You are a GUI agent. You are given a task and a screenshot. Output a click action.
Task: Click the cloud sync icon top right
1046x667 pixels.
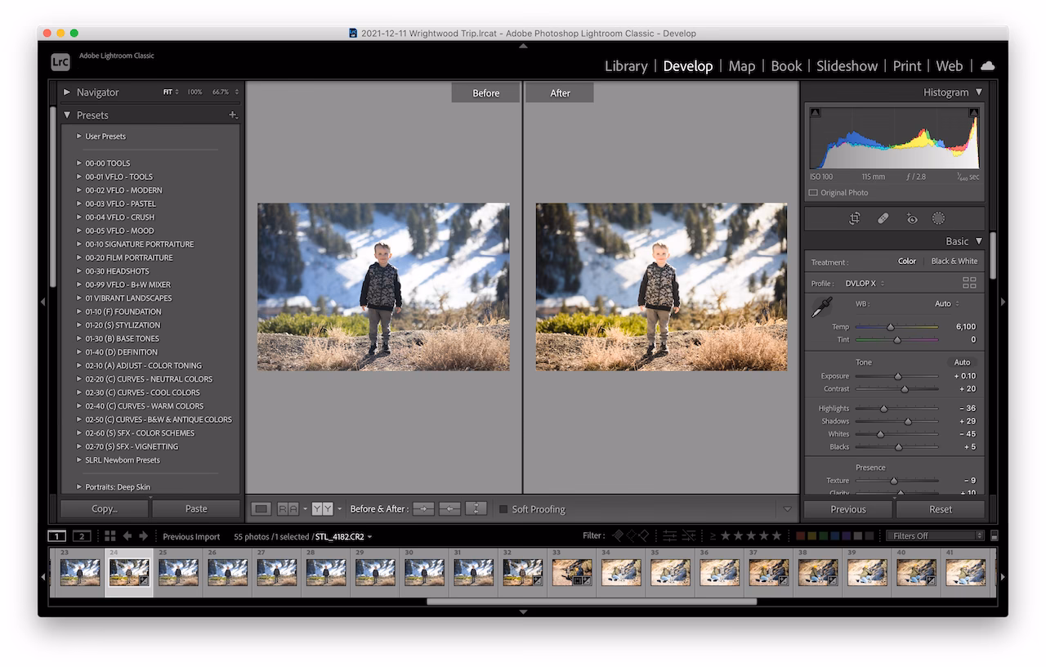tap(987, 65)
